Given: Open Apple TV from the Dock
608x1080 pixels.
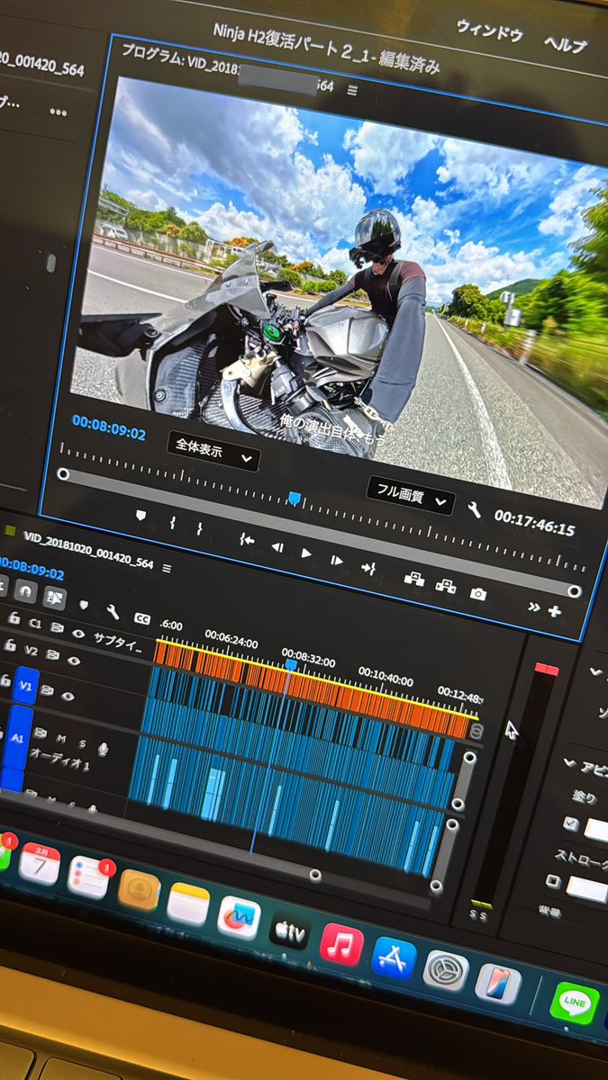Looking at the screenshot, I should (x=290, y=931).
